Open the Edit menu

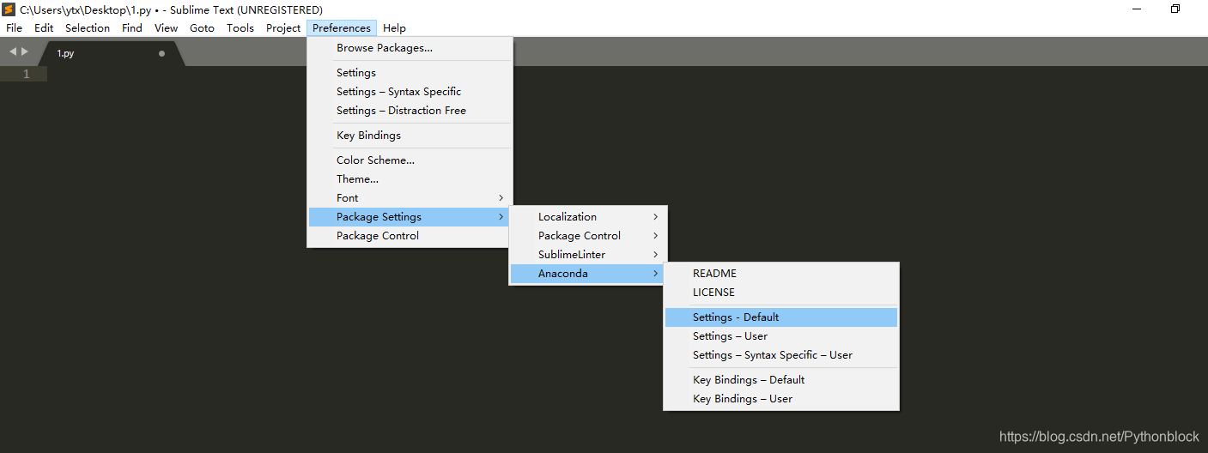tap(44, 28)
